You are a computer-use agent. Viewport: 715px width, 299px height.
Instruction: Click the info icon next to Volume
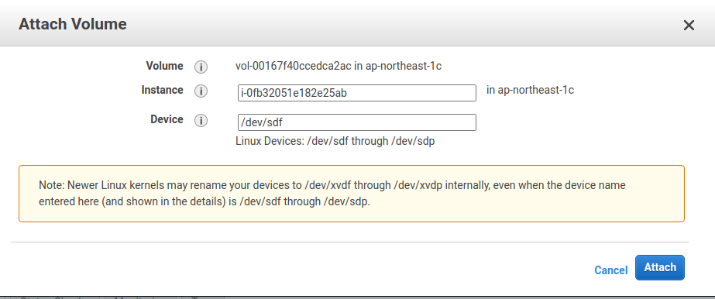201,67
